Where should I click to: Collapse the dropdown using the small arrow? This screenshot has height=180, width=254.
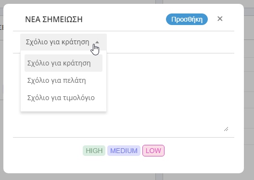tap(97, 42)
